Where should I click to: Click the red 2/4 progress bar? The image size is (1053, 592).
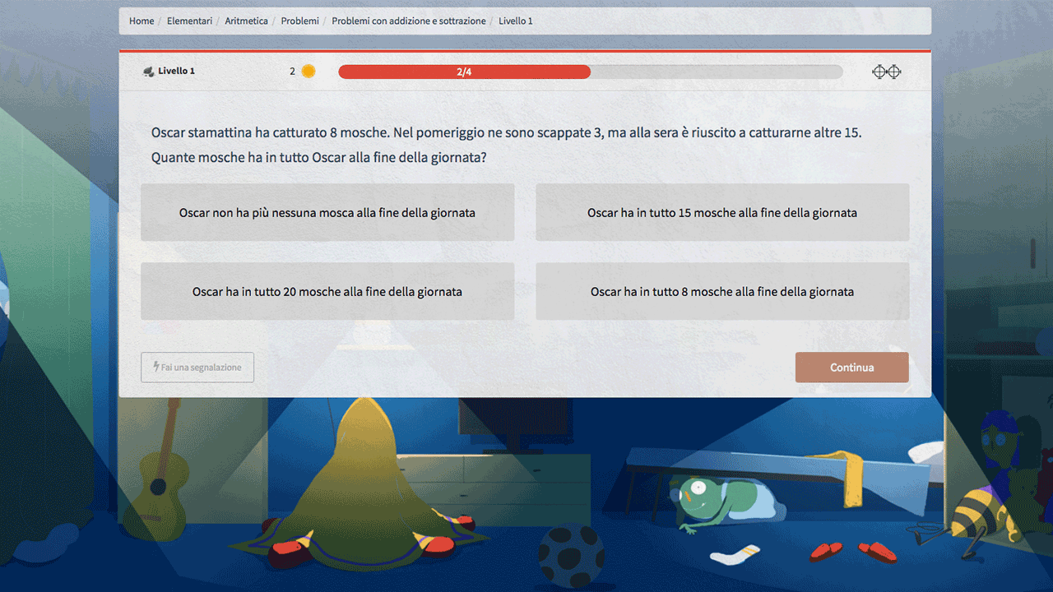coord(464,72)
